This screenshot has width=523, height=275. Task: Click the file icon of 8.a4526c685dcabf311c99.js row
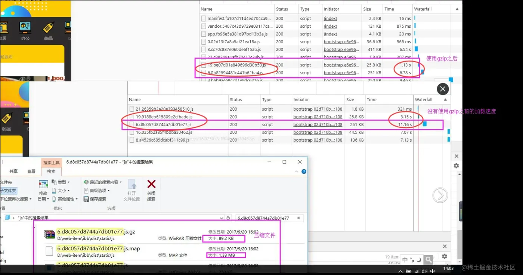point(132,140)
